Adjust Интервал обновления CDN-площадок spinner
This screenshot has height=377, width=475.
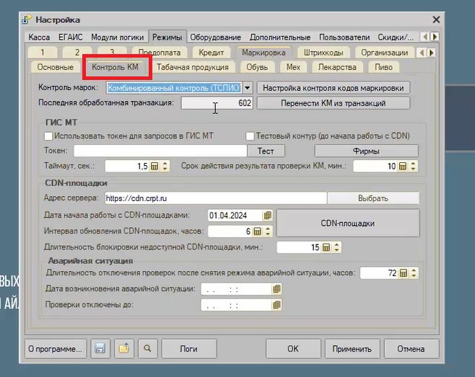point(268,231)
